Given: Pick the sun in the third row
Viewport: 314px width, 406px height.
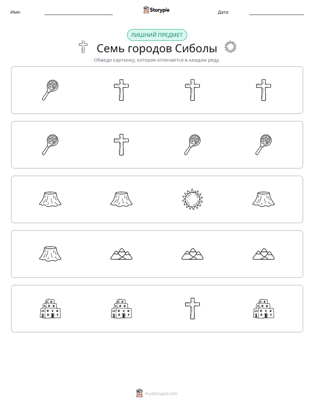Looking at the screenshot, I should pos(192,199).
